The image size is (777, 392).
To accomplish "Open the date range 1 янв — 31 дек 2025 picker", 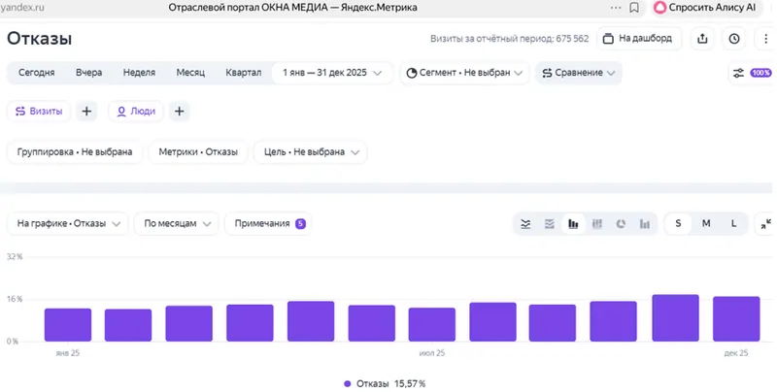I will (x=332, y=73).
